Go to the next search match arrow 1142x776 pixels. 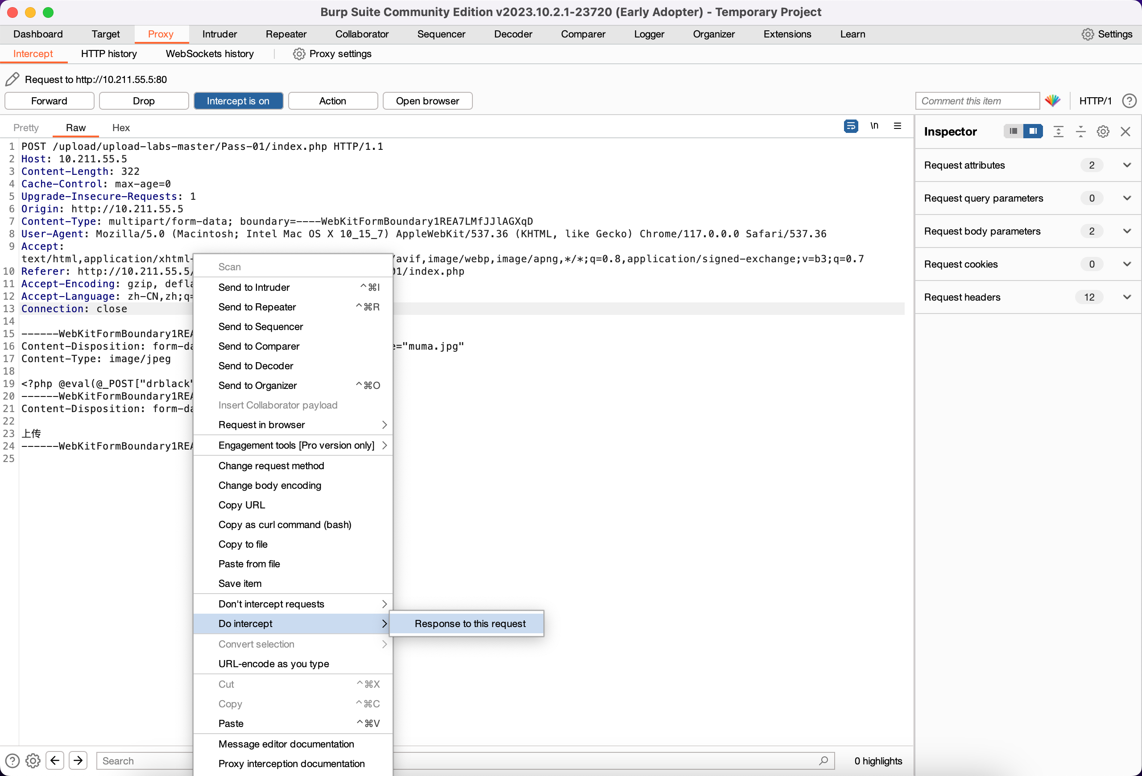[78, 760]
